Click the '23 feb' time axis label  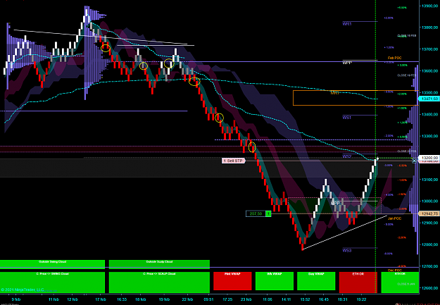[248, 299]
